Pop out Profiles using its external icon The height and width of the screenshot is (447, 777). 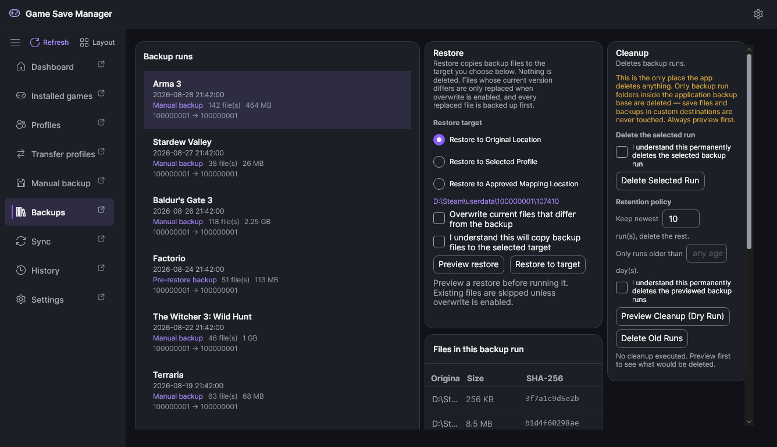pos(101,122)
